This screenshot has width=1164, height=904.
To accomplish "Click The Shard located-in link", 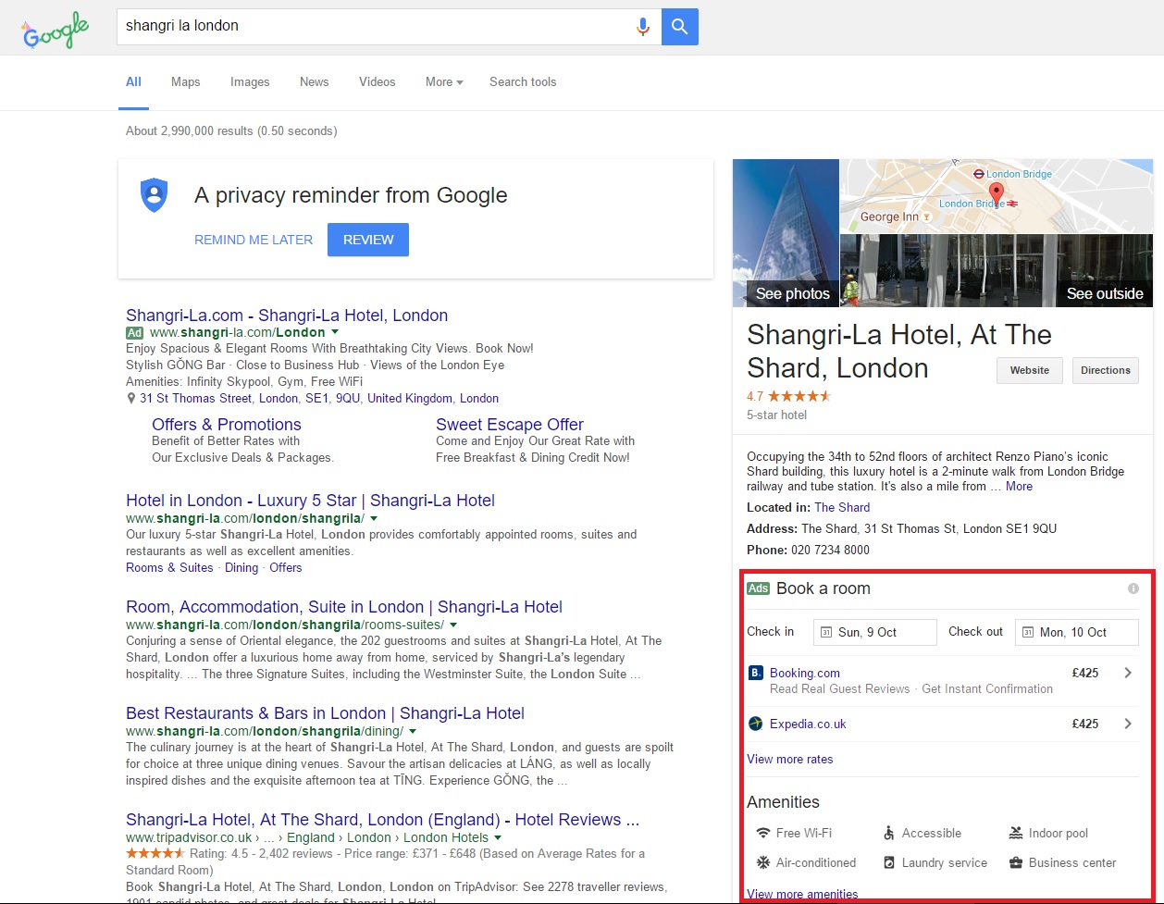I will pos(842,507).
